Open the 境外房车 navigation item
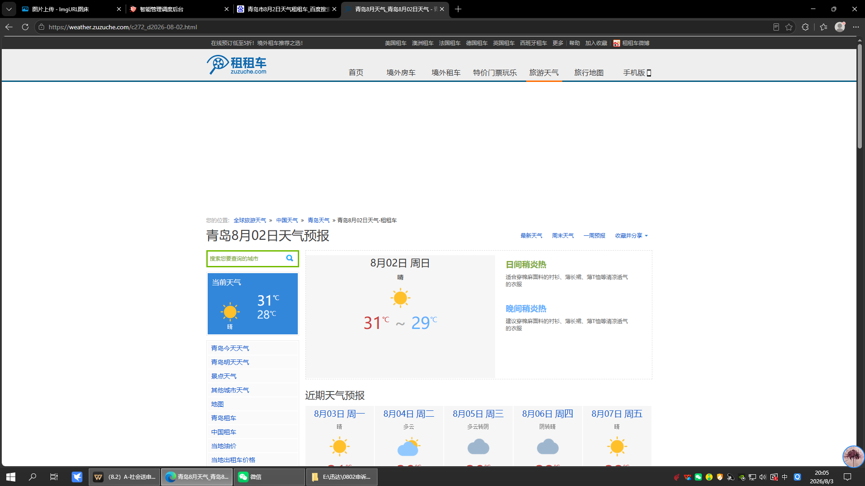Viewport: 865px width, 486px height. [x=401, y=72]
